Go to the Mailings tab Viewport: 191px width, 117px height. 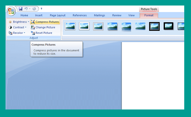tap(100, 15)
